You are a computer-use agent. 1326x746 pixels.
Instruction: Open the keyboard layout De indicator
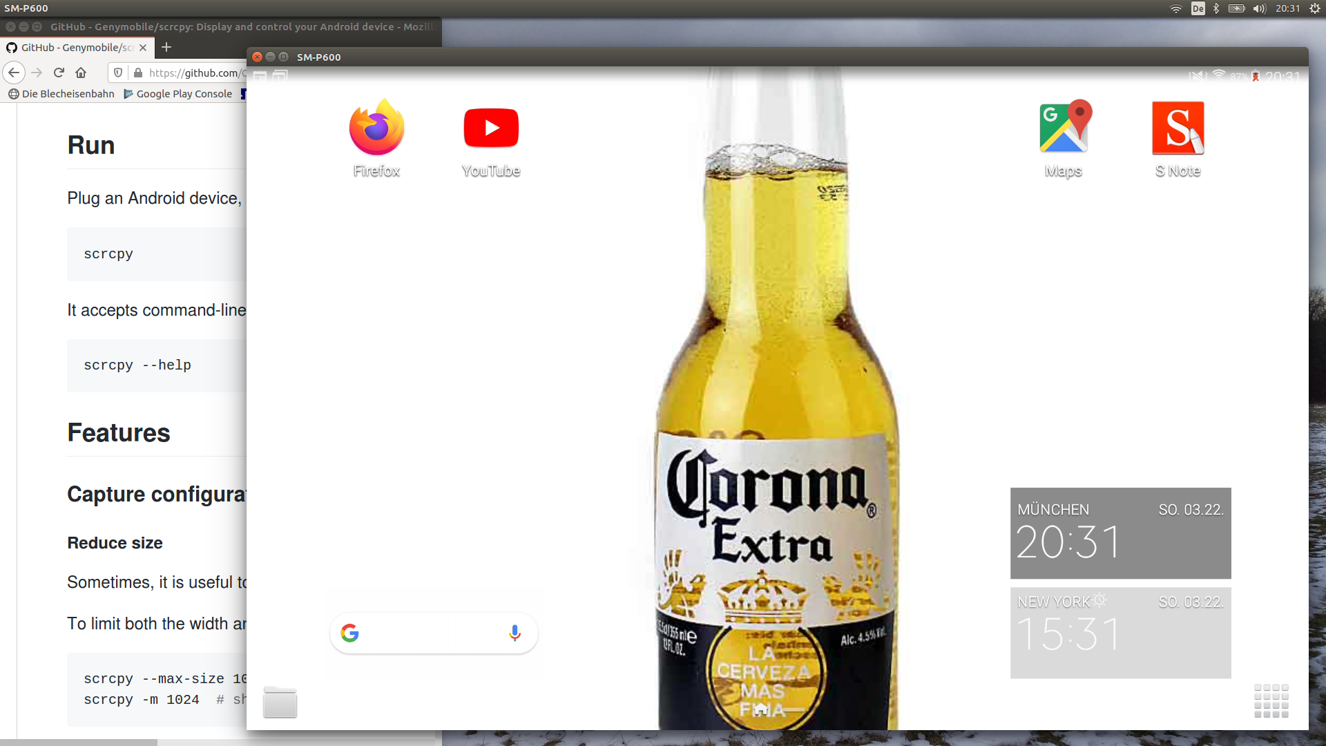coord(1198,8)
